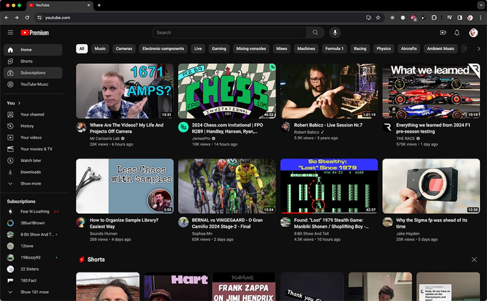Expand the You section chevron
This screenshot has height=301, width=487.
(19, 103)
